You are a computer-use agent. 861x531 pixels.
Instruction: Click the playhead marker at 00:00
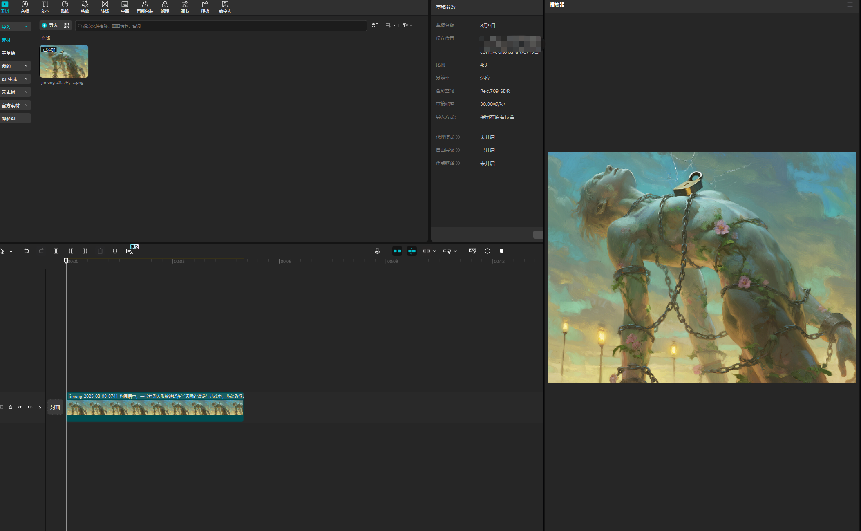[66, 261]
